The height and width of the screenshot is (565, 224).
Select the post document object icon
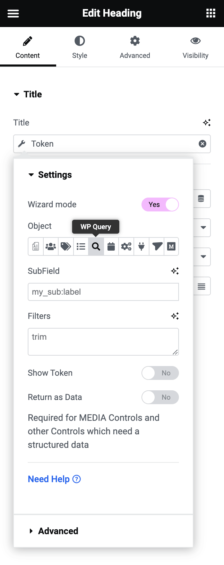click(x=36, y=246)
